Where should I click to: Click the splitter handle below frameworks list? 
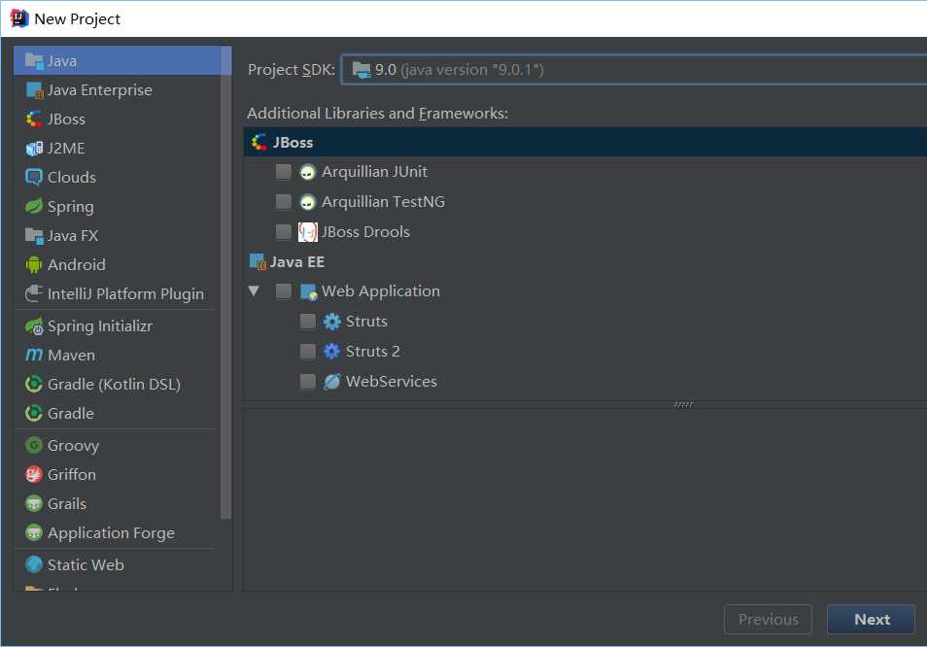pos(683,405)
